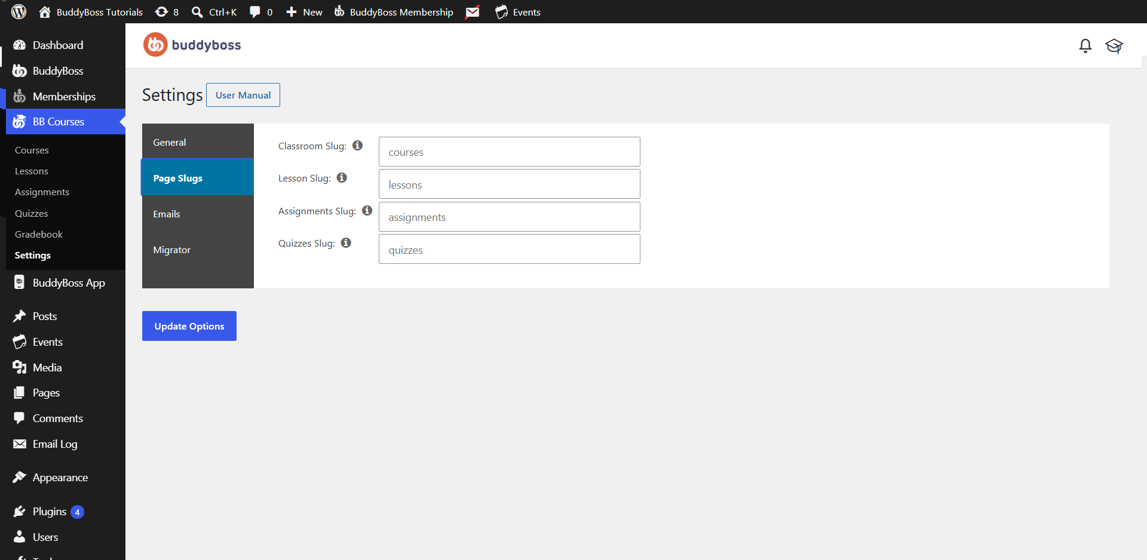
Task: Go to Assignments submenu item
Action: [x=42, y=192]
